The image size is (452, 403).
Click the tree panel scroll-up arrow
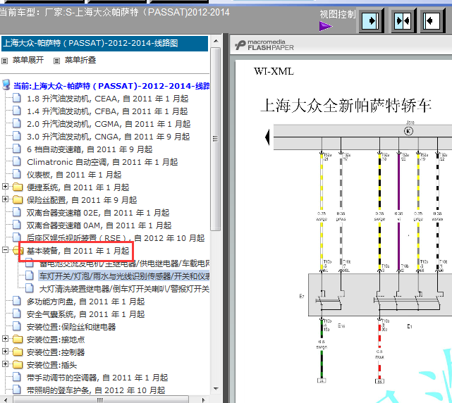click(x=216, y=41)
